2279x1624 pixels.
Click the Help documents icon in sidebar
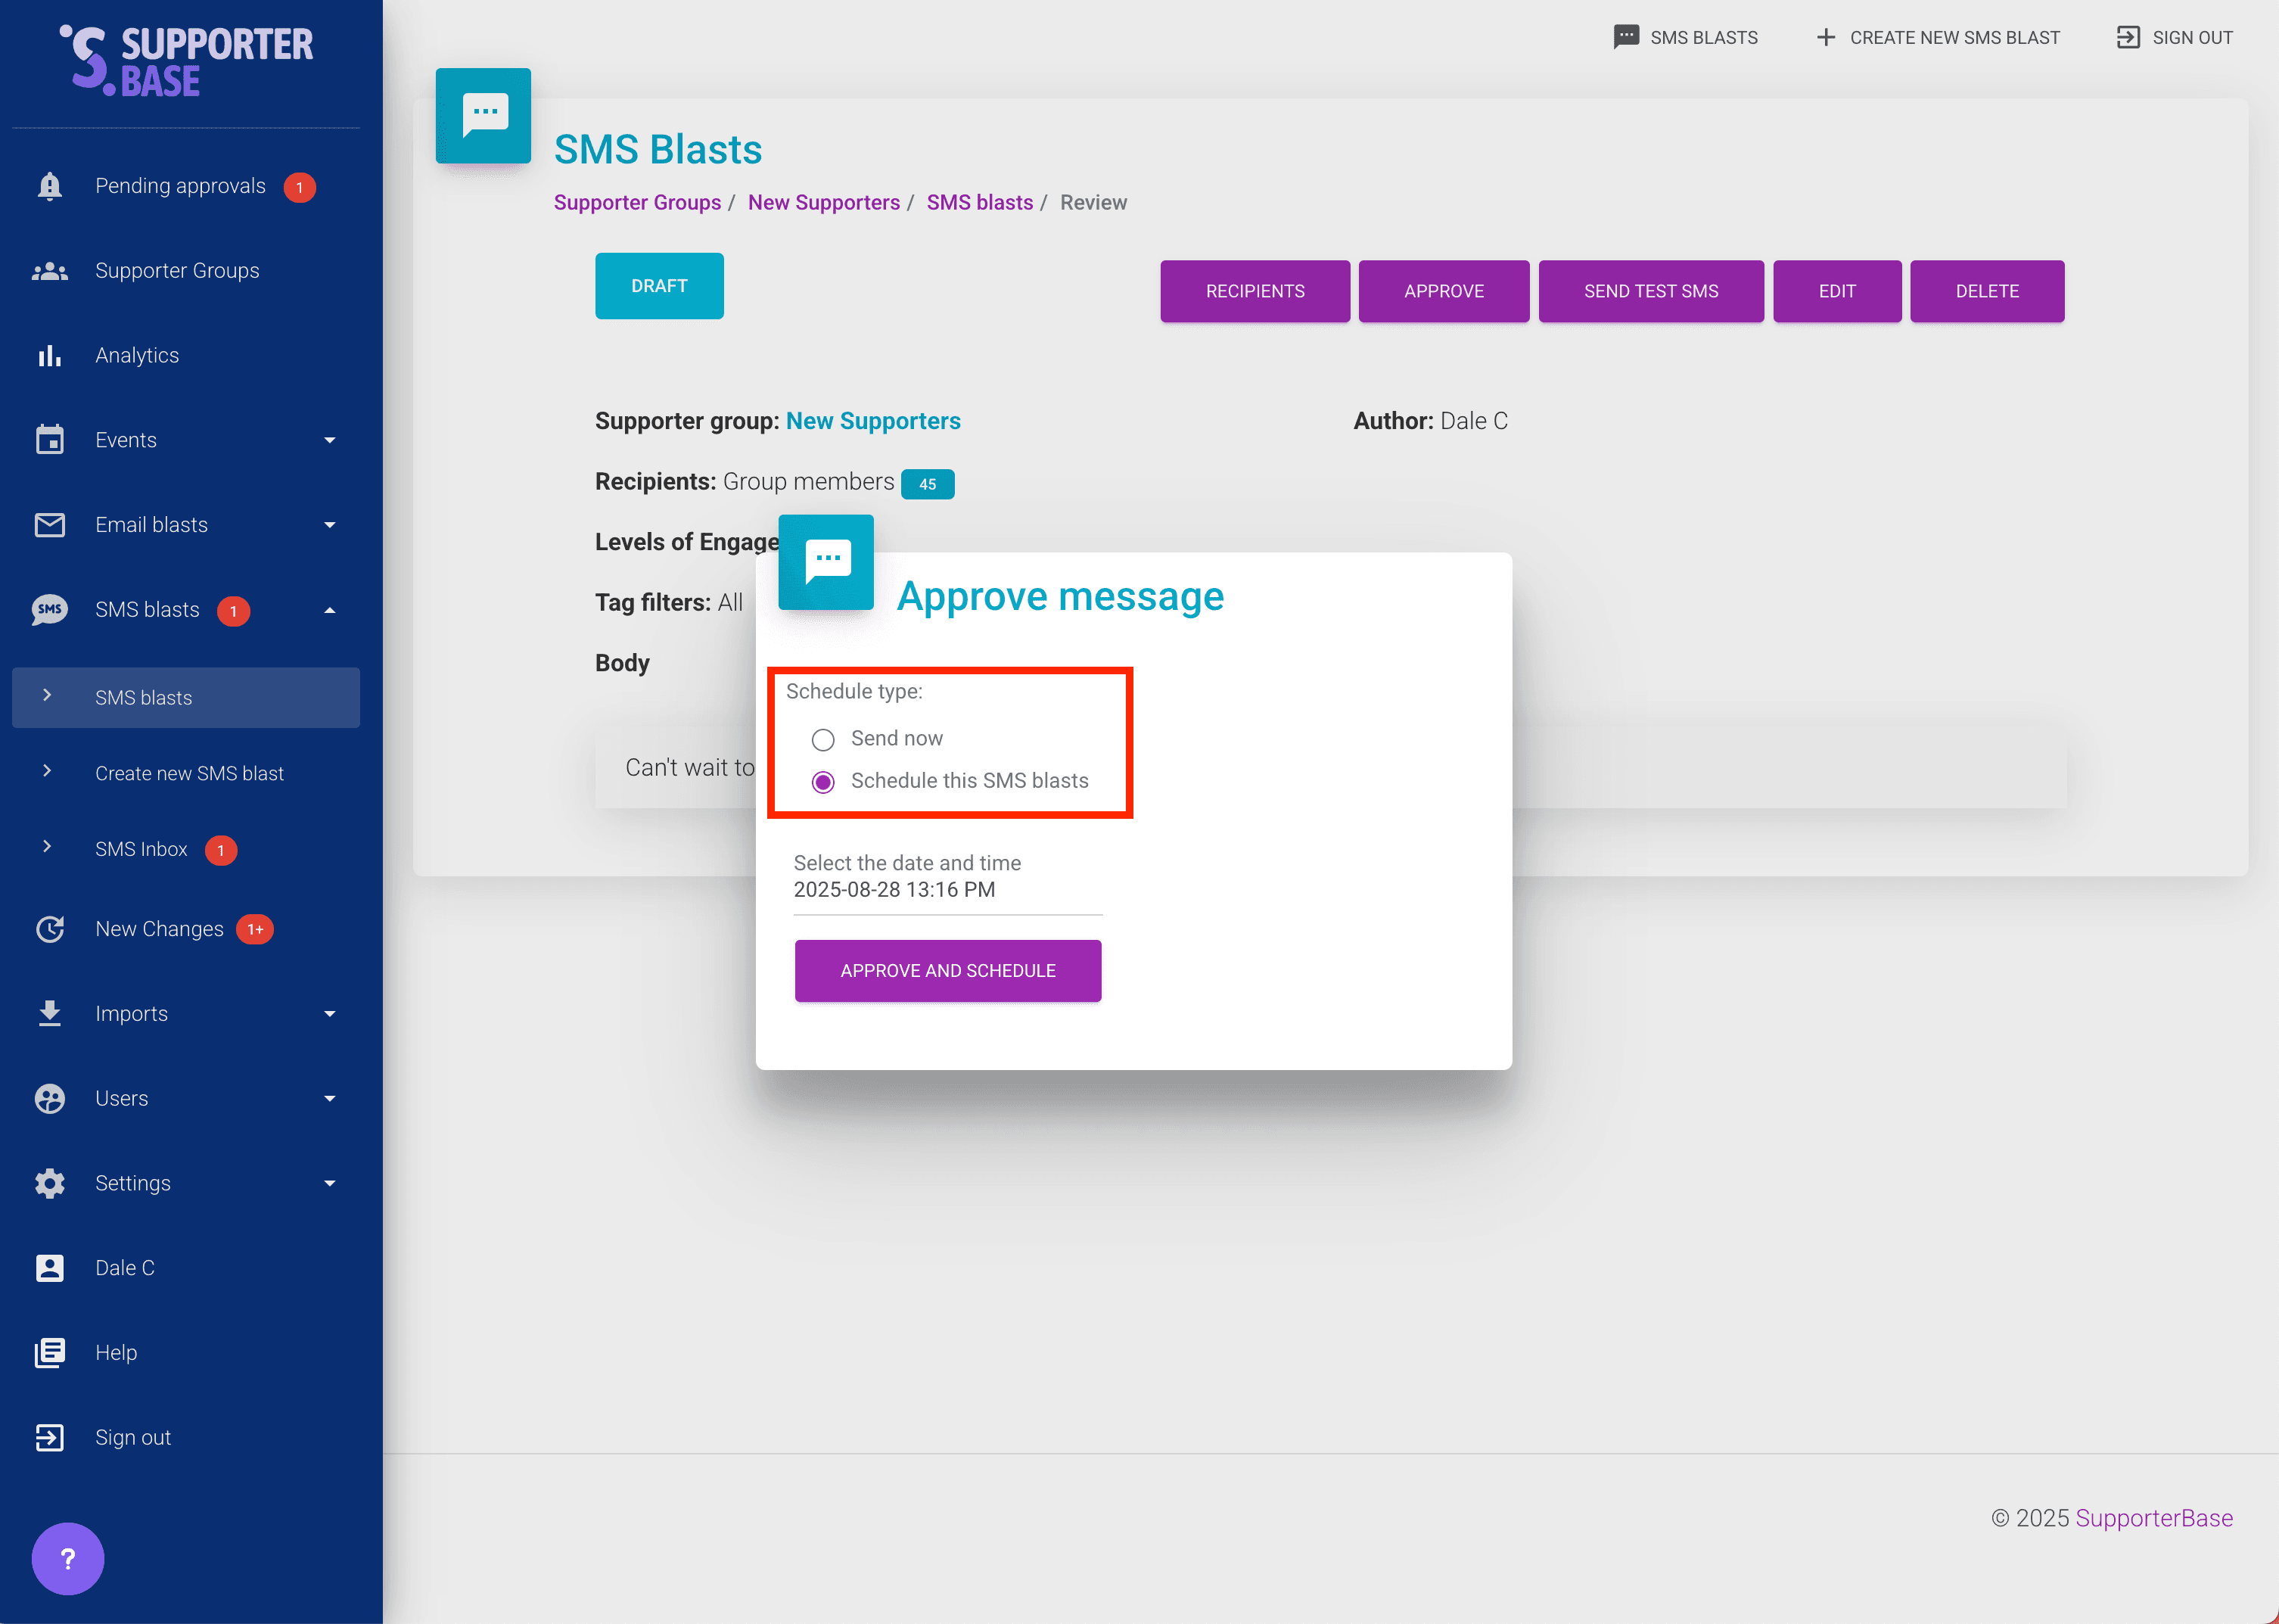49,1353
